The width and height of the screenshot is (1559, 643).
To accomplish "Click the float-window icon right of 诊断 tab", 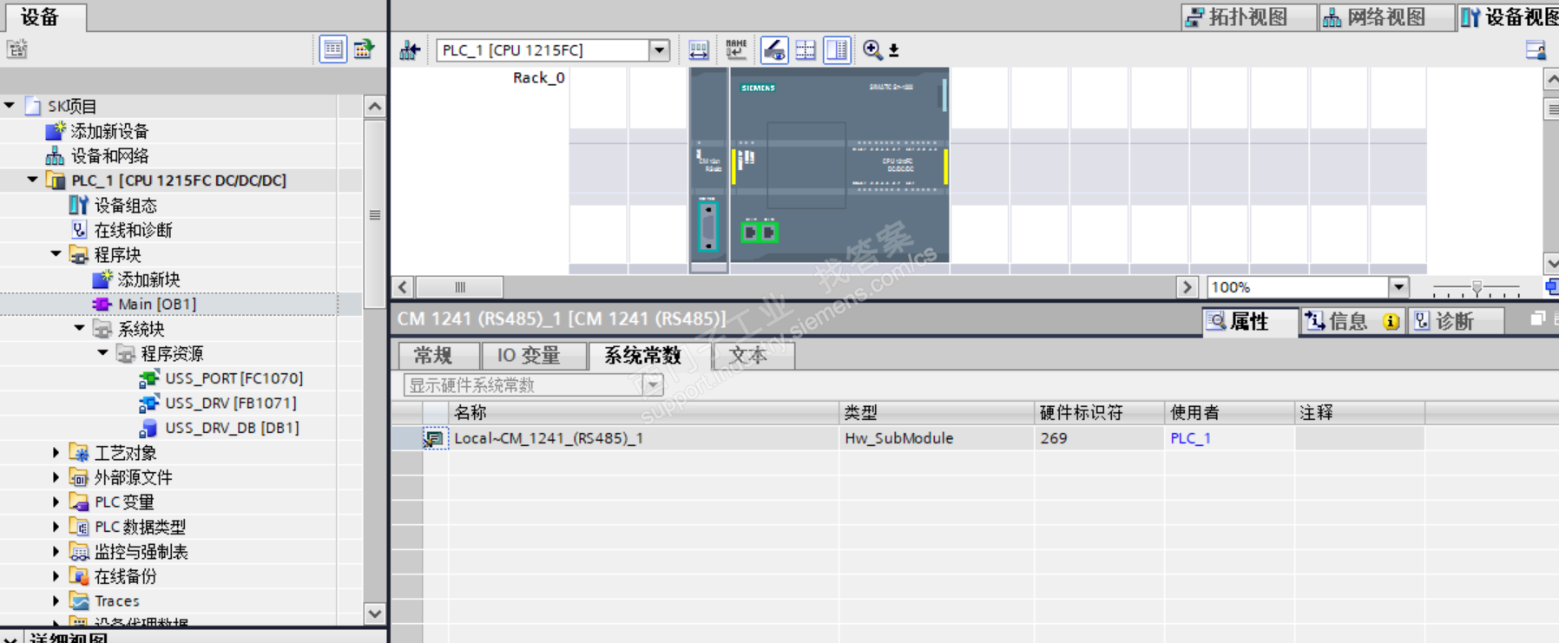I will click(1538, 319).
